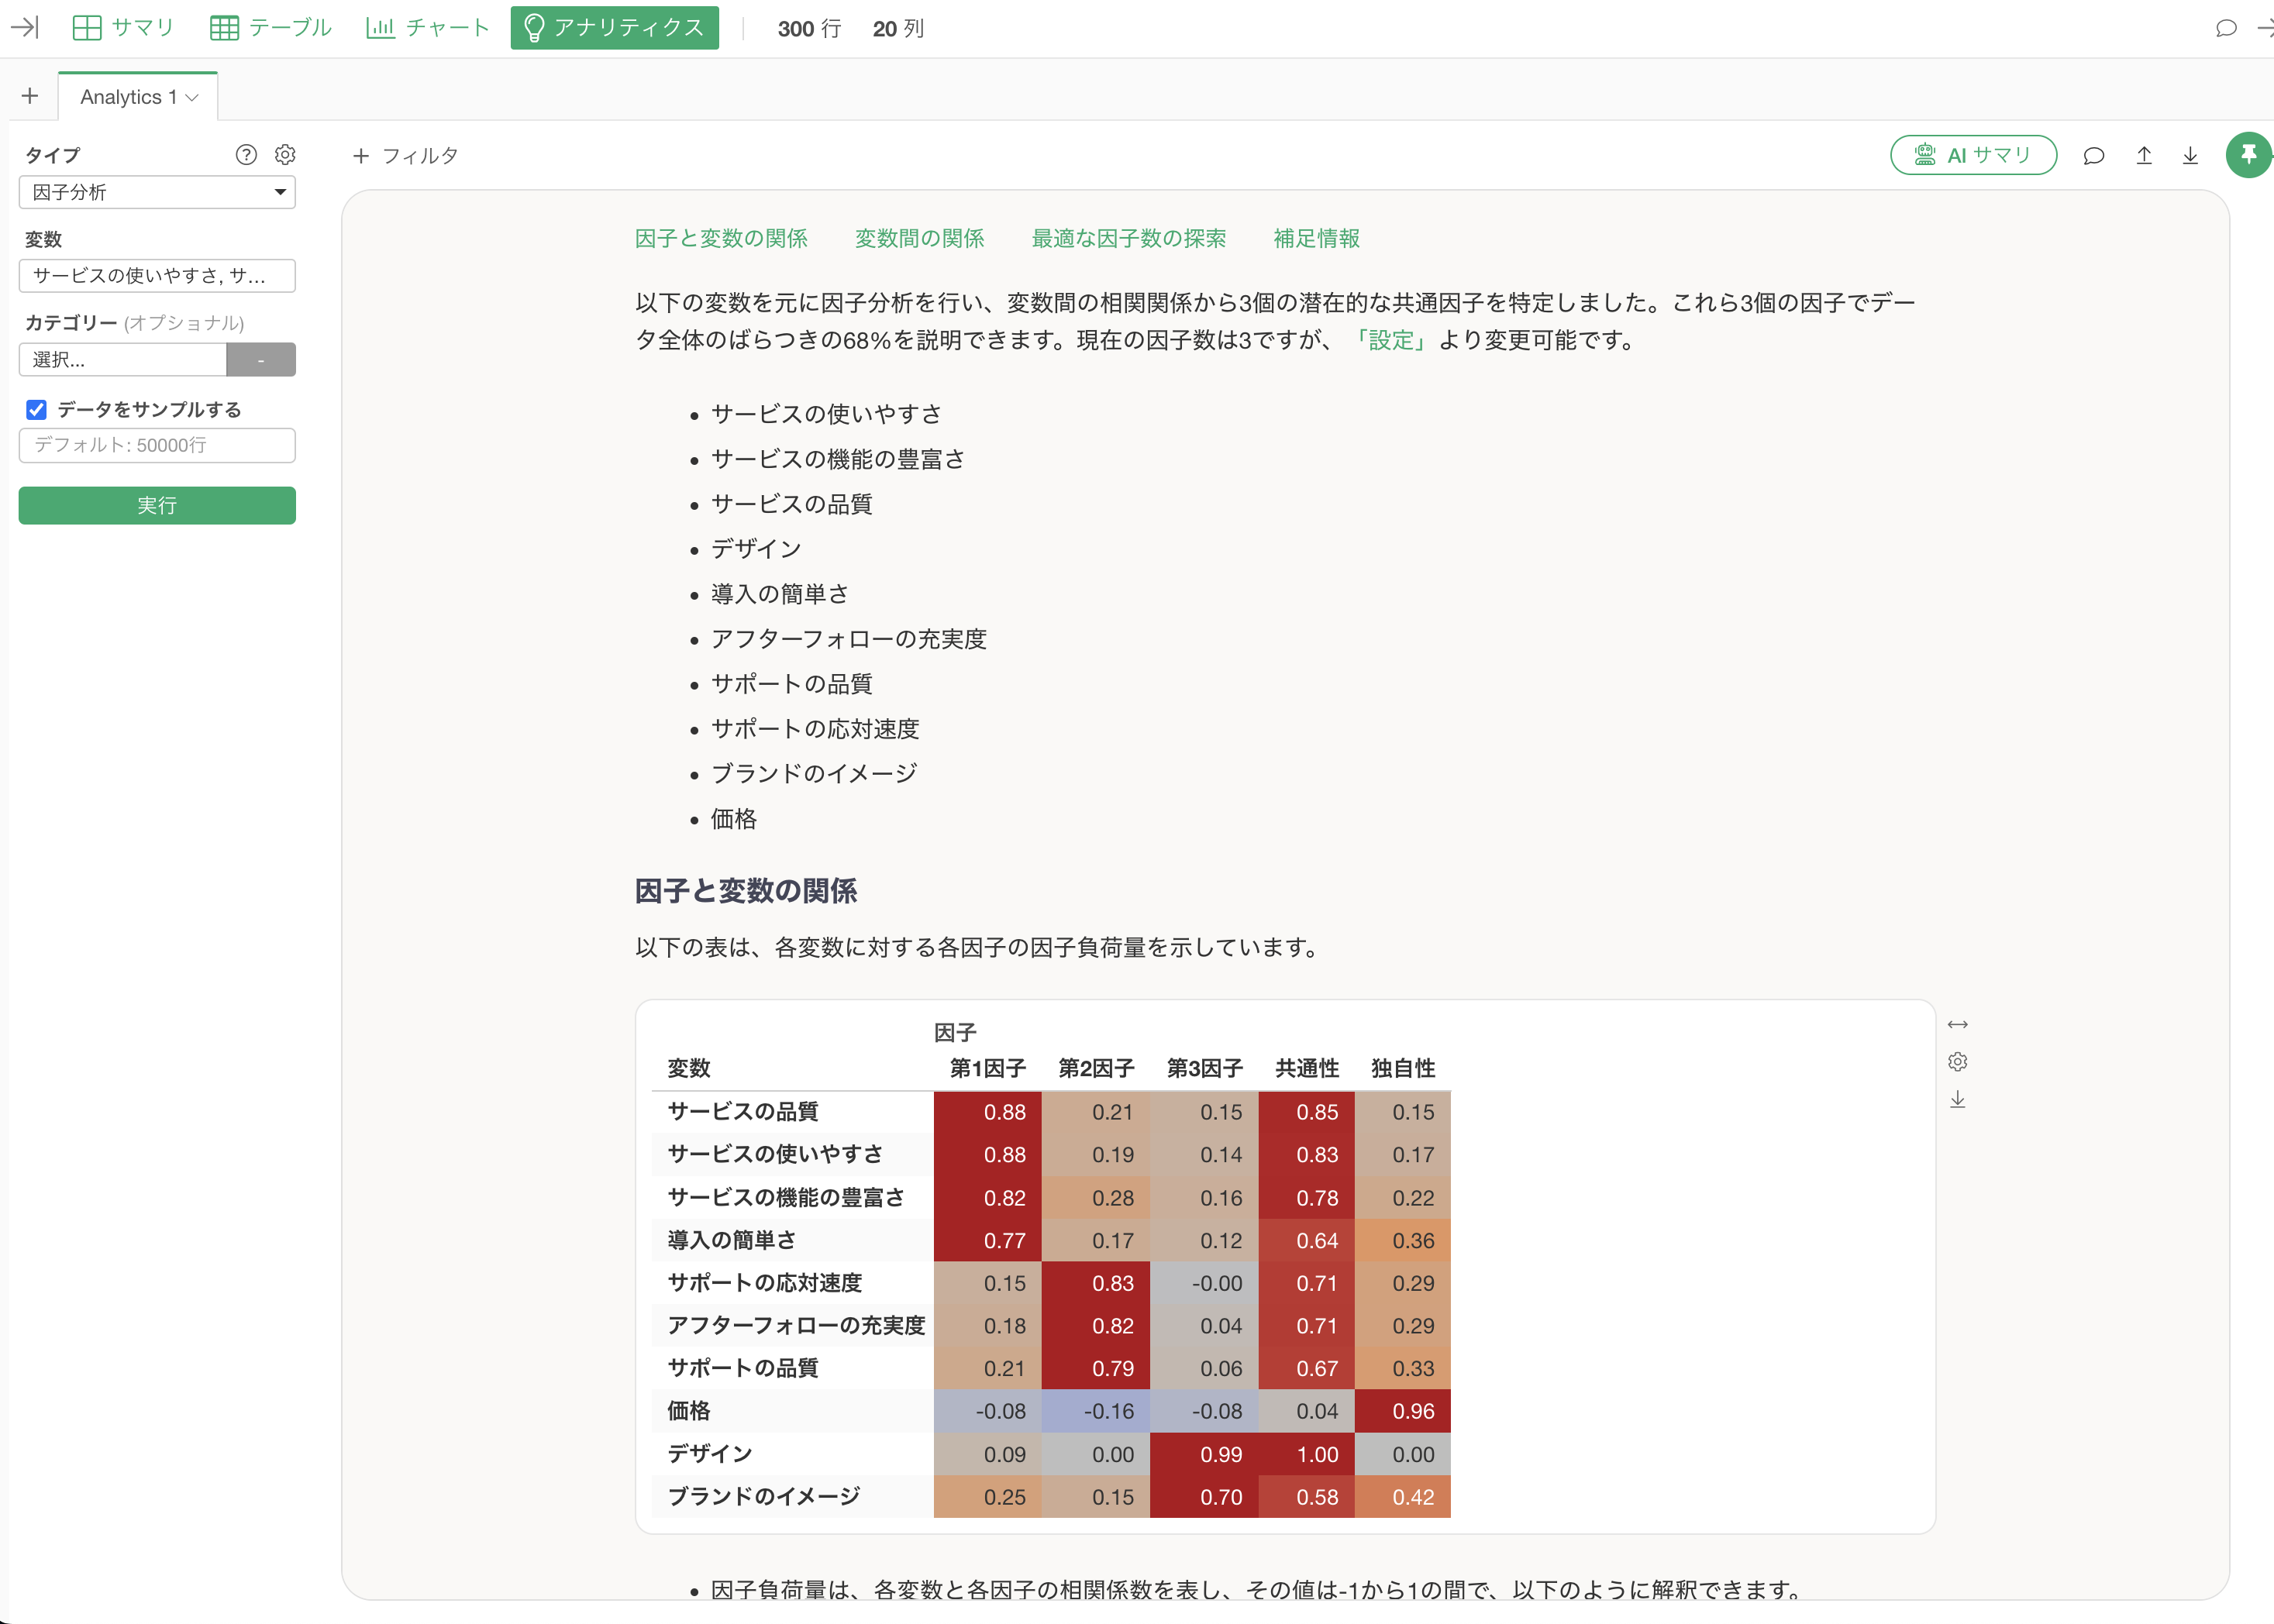The height and width of the screenshot is (1624, 2274).
Task: Open the table settings gear icon
Action: [1958, 1061]
